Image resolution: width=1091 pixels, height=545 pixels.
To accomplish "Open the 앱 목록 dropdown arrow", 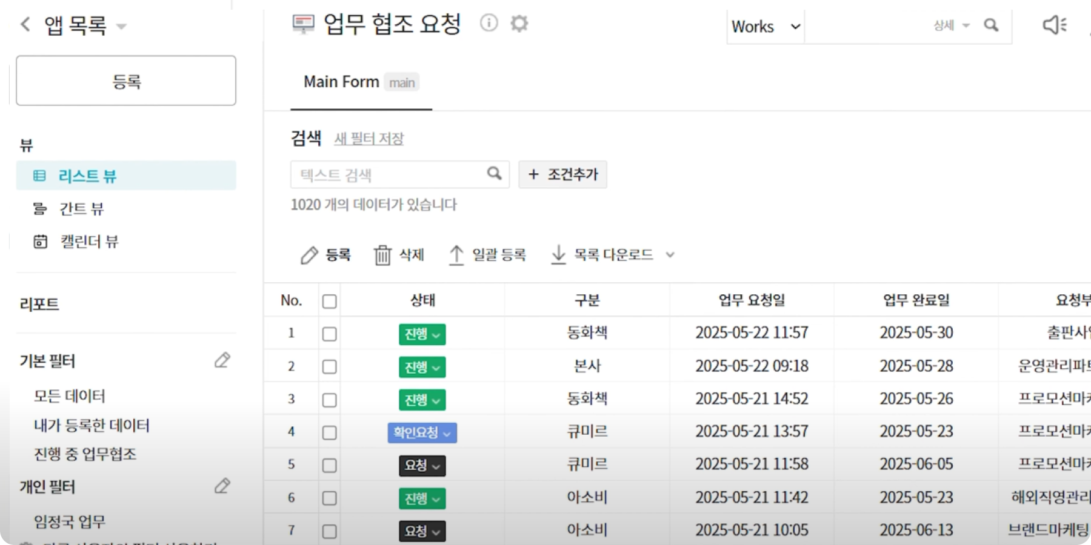I will pyautogui.click(x=121, y=27).
